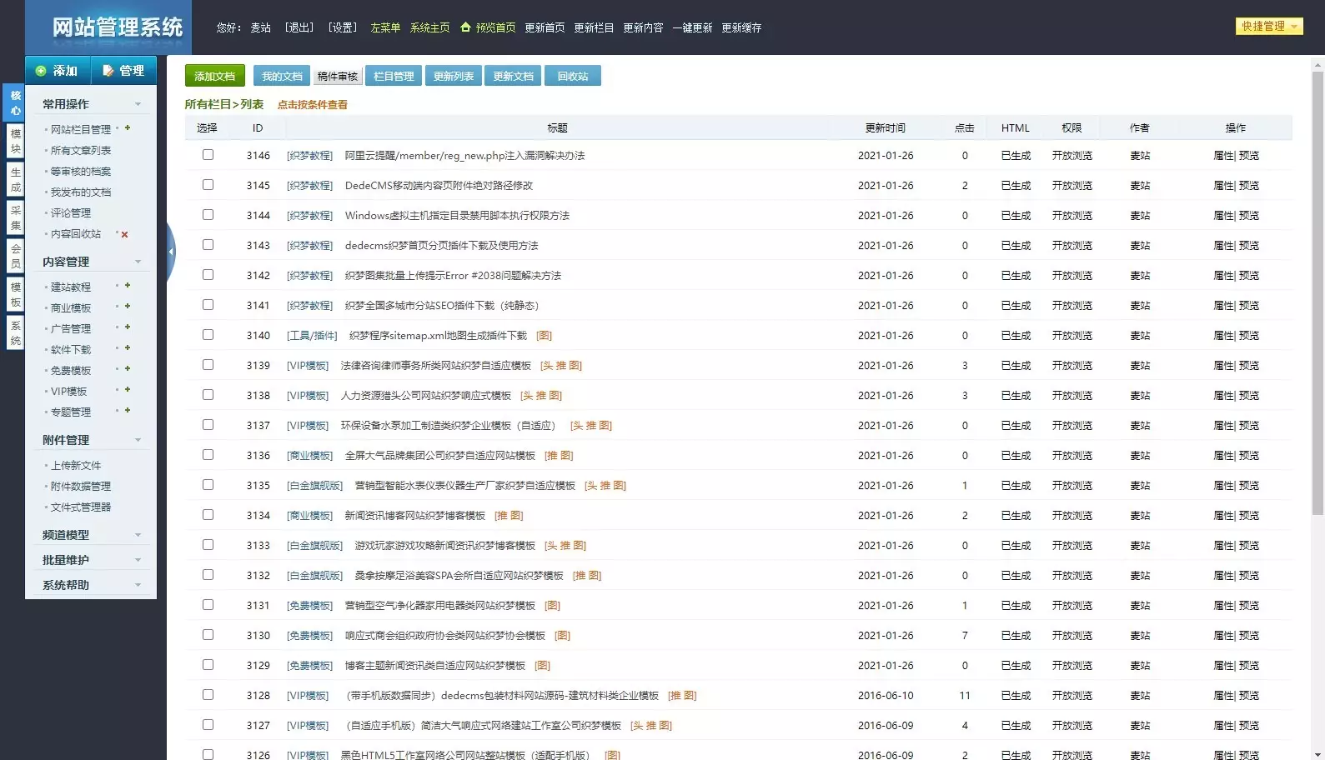
Task: Click 属性 for article 3144
Action: (x=1222, y=215)
